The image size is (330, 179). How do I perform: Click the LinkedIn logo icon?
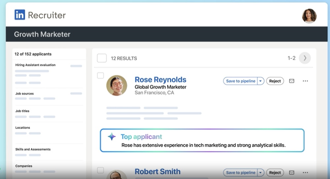click(20, 15)
